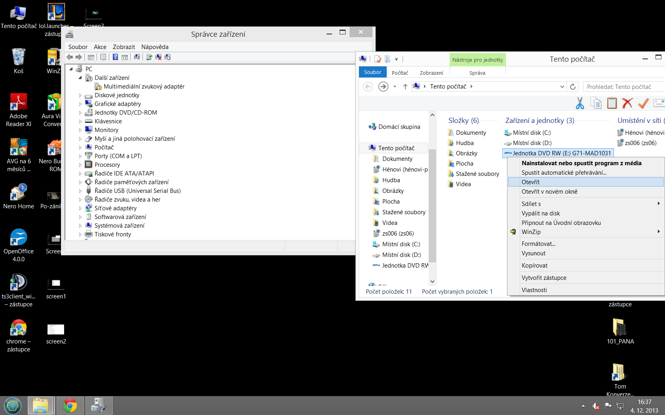Click the Paste clipboard icon in Explorer toolbar
Viewport: 665px width, 415px height.
(x=612, y=103)
